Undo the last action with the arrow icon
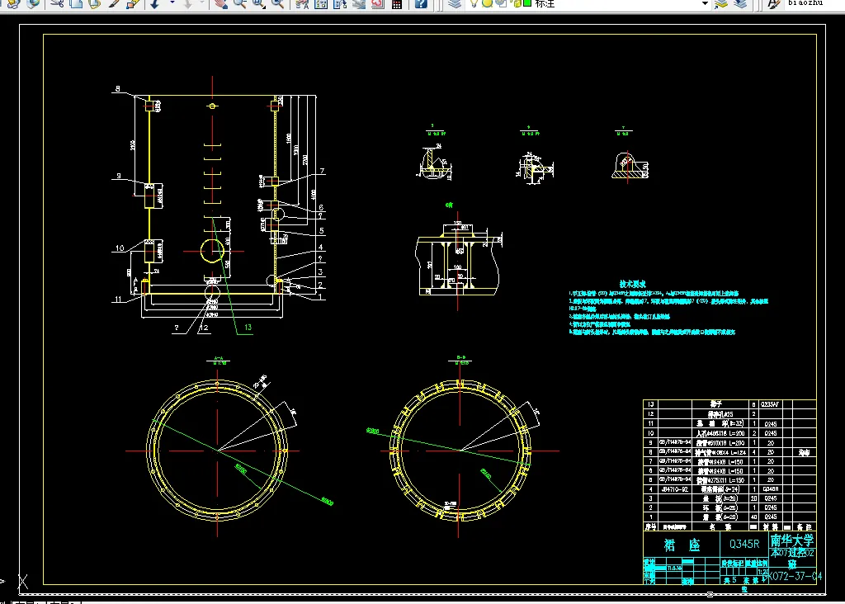 point(154,4)
